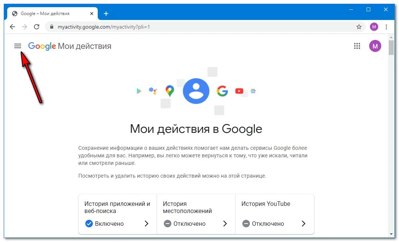Bookmark this page with star icon
The image size is (399, 242).
point(359,27)
